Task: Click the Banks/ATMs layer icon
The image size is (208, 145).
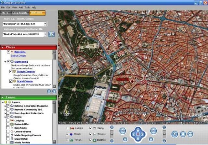Action: 12,124
